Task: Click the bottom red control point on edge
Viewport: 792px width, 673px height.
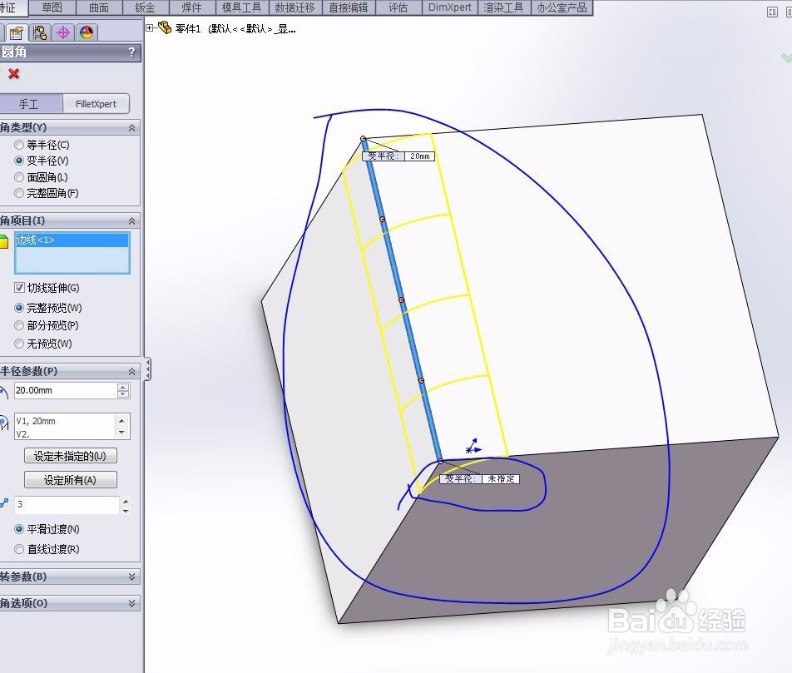Action: click(421, 380)
